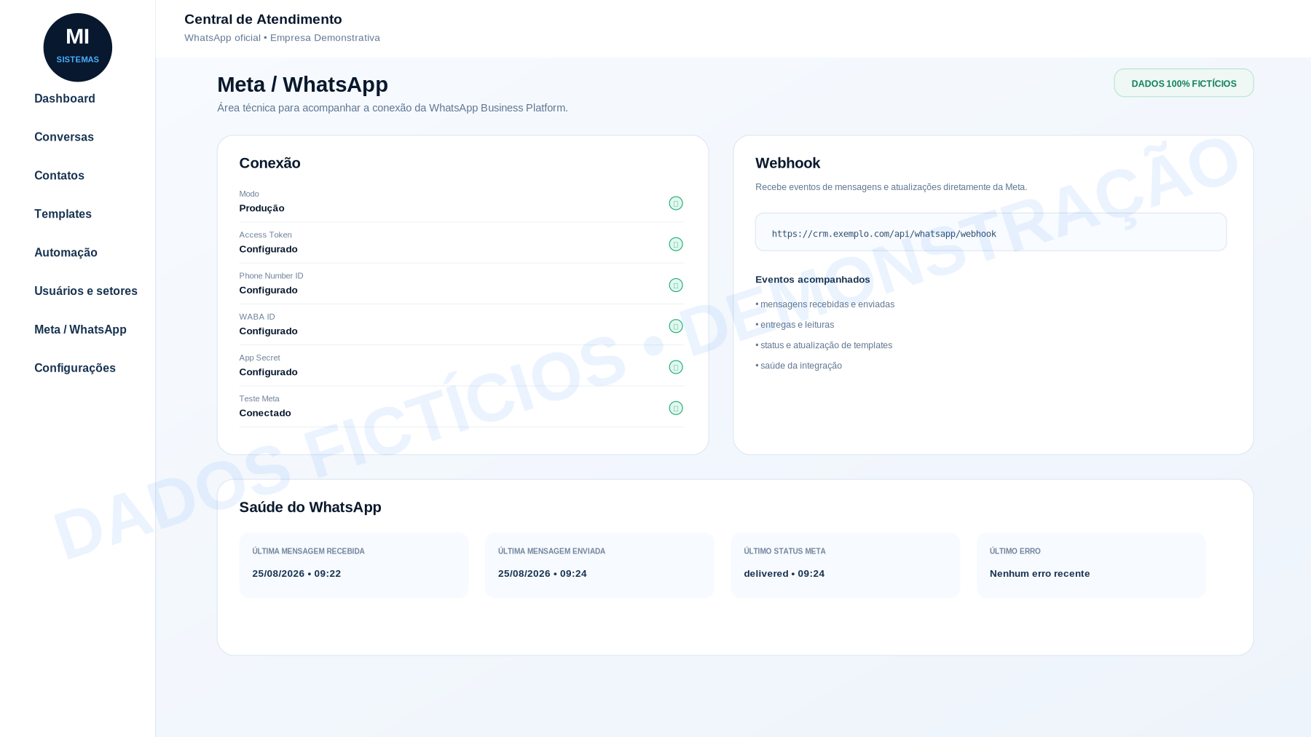This screenshot has height=737, width=1311.
Task: Select Usuários e setores in sidebar
Action: pyautogui.click(x=86, y=291)
